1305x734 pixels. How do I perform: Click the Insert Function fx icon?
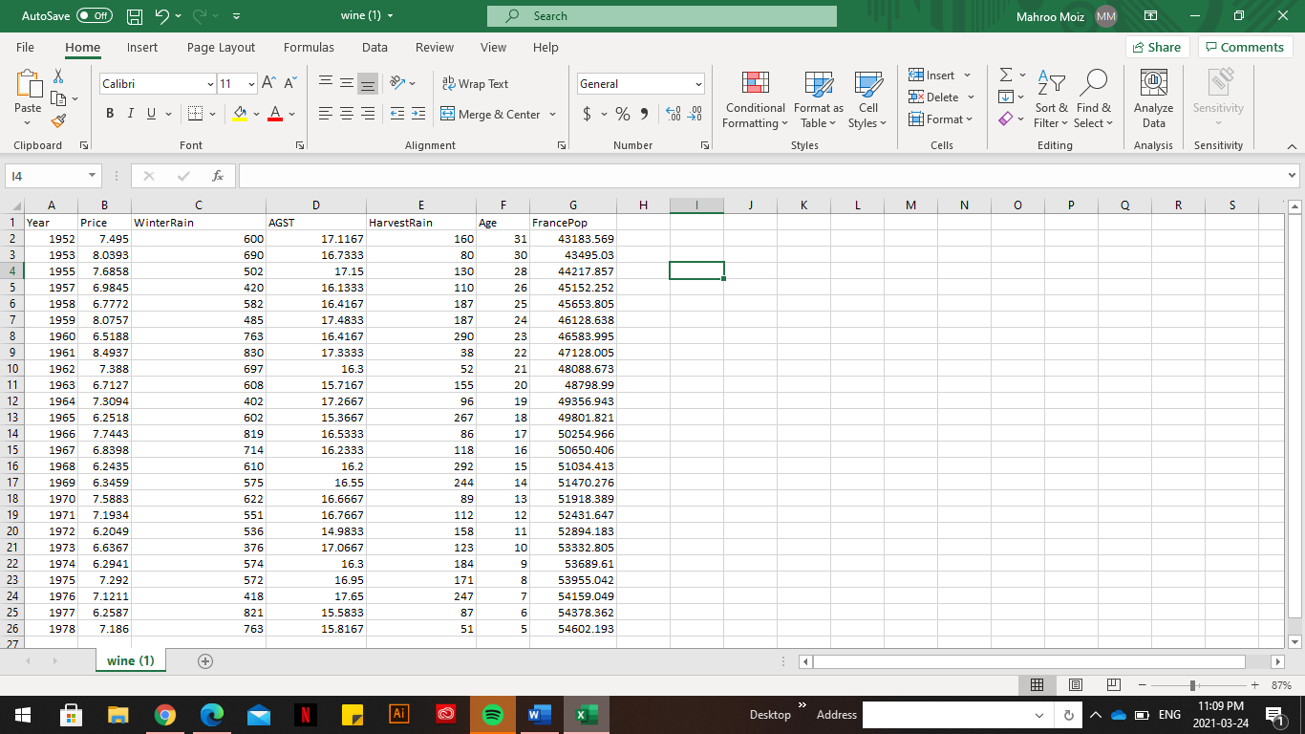pyautogui.click(x=218, y=176)
